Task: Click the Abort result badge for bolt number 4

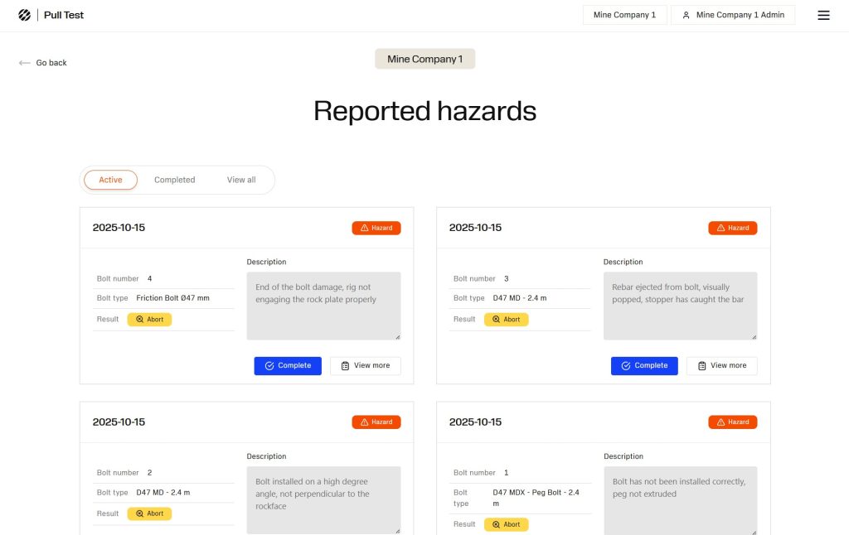Action: coord(149,319)
